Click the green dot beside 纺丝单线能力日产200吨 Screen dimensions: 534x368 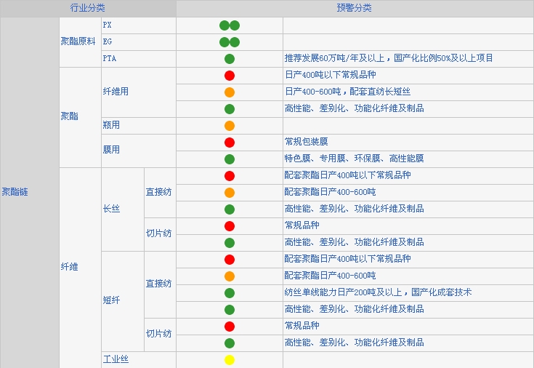[x=230, y=293]
